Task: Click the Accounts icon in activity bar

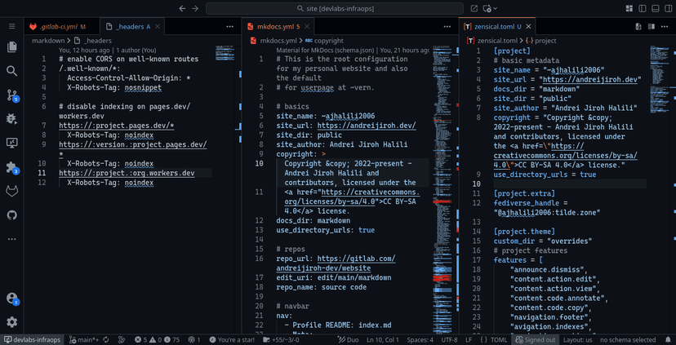Action: pos(11,299)
